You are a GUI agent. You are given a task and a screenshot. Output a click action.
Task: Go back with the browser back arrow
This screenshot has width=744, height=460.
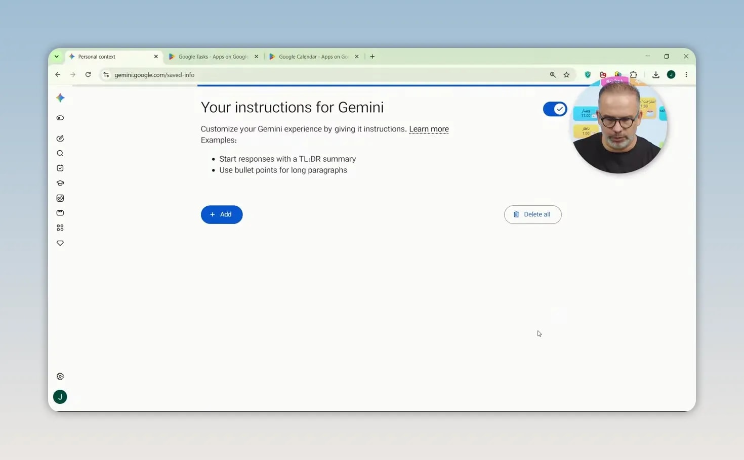pyautogui.click(x=58, y=75)
